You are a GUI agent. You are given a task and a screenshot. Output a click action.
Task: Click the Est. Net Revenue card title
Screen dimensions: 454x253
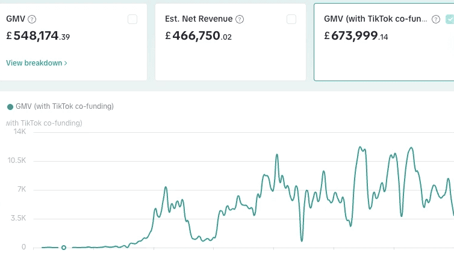199,19
